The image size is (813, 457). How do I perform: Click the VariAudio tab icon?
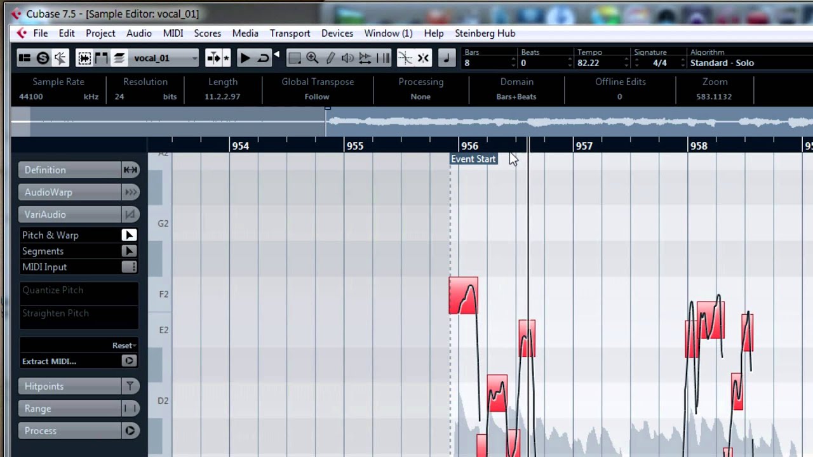130,214
